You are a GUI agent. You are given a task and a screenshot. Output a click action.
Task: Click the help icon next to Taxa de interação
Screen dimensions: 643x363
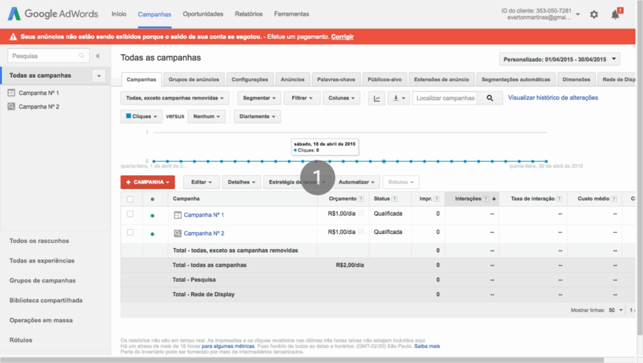coord(559,199)
